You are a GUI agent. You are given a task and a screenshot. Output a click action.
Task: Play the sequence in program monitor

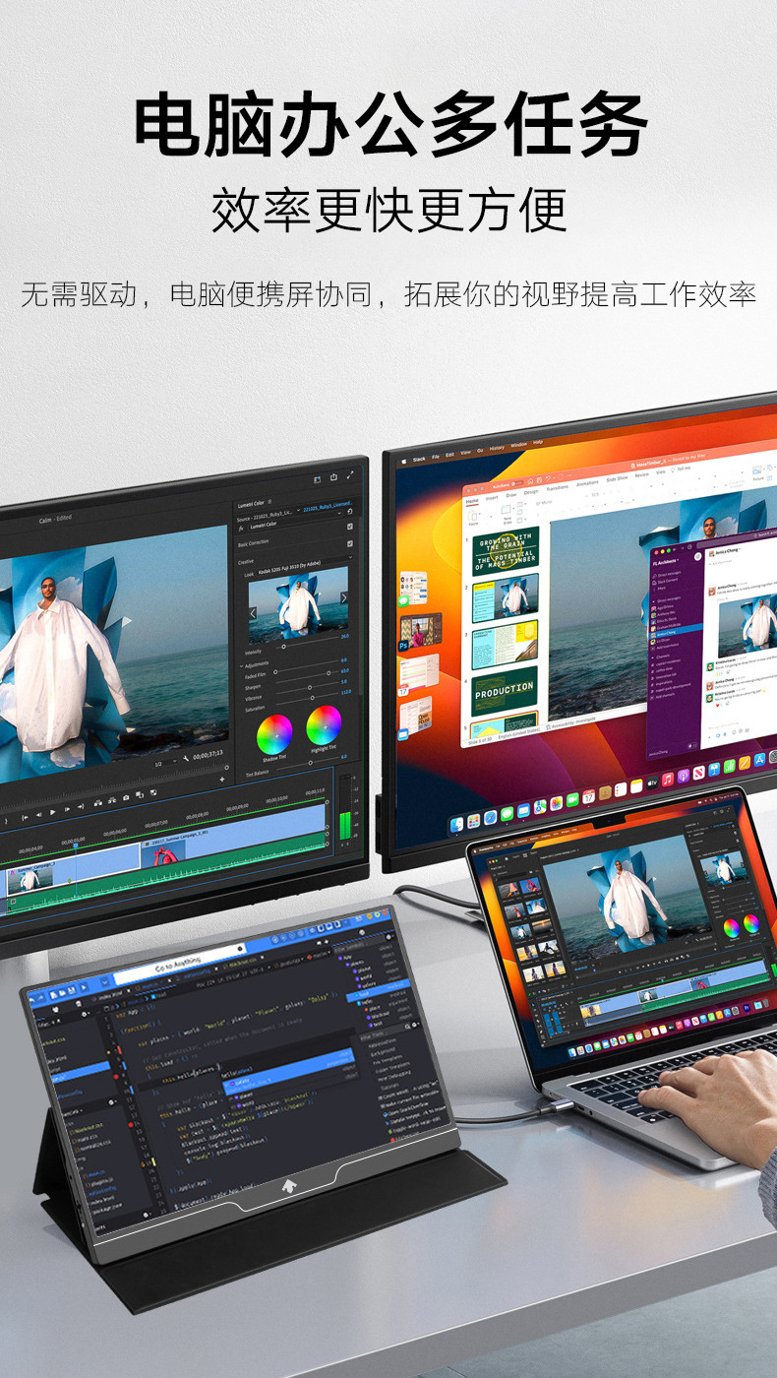[53, 812]
